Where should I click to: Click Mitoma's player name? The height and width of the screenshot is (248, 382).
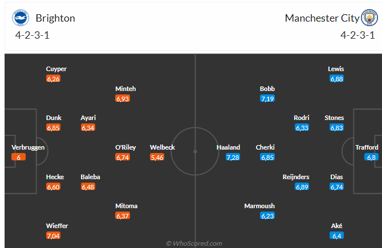click(x=126, y=206)
